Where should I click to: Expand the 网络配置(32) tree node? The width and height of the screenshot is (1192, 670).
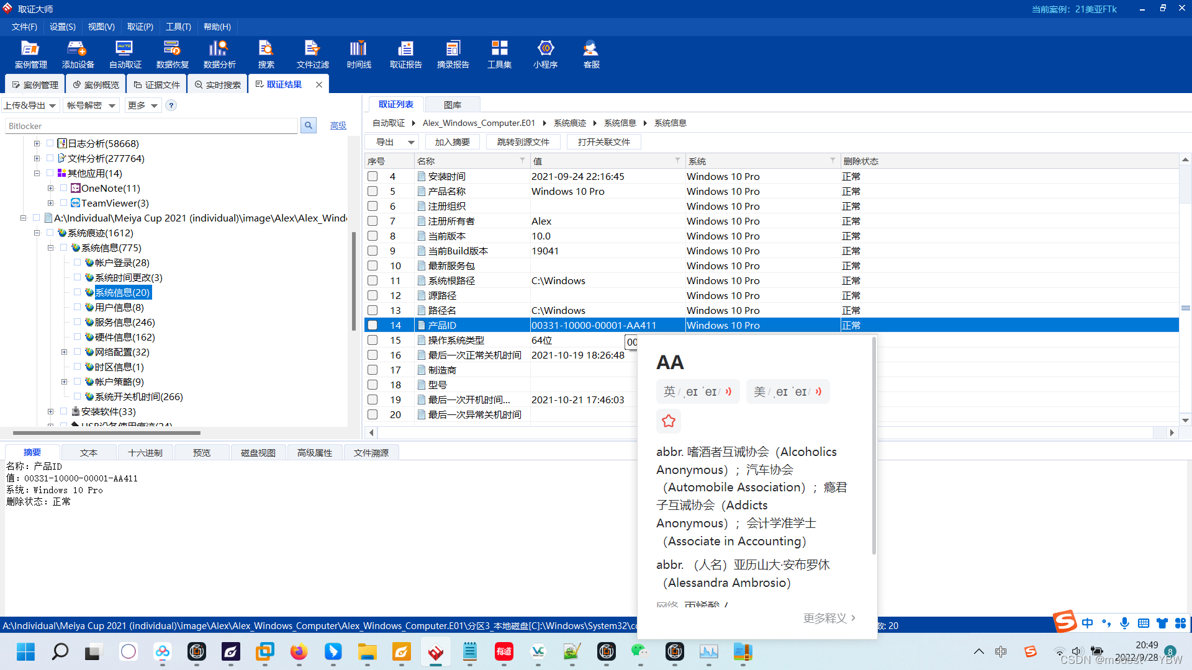point(64,352)
